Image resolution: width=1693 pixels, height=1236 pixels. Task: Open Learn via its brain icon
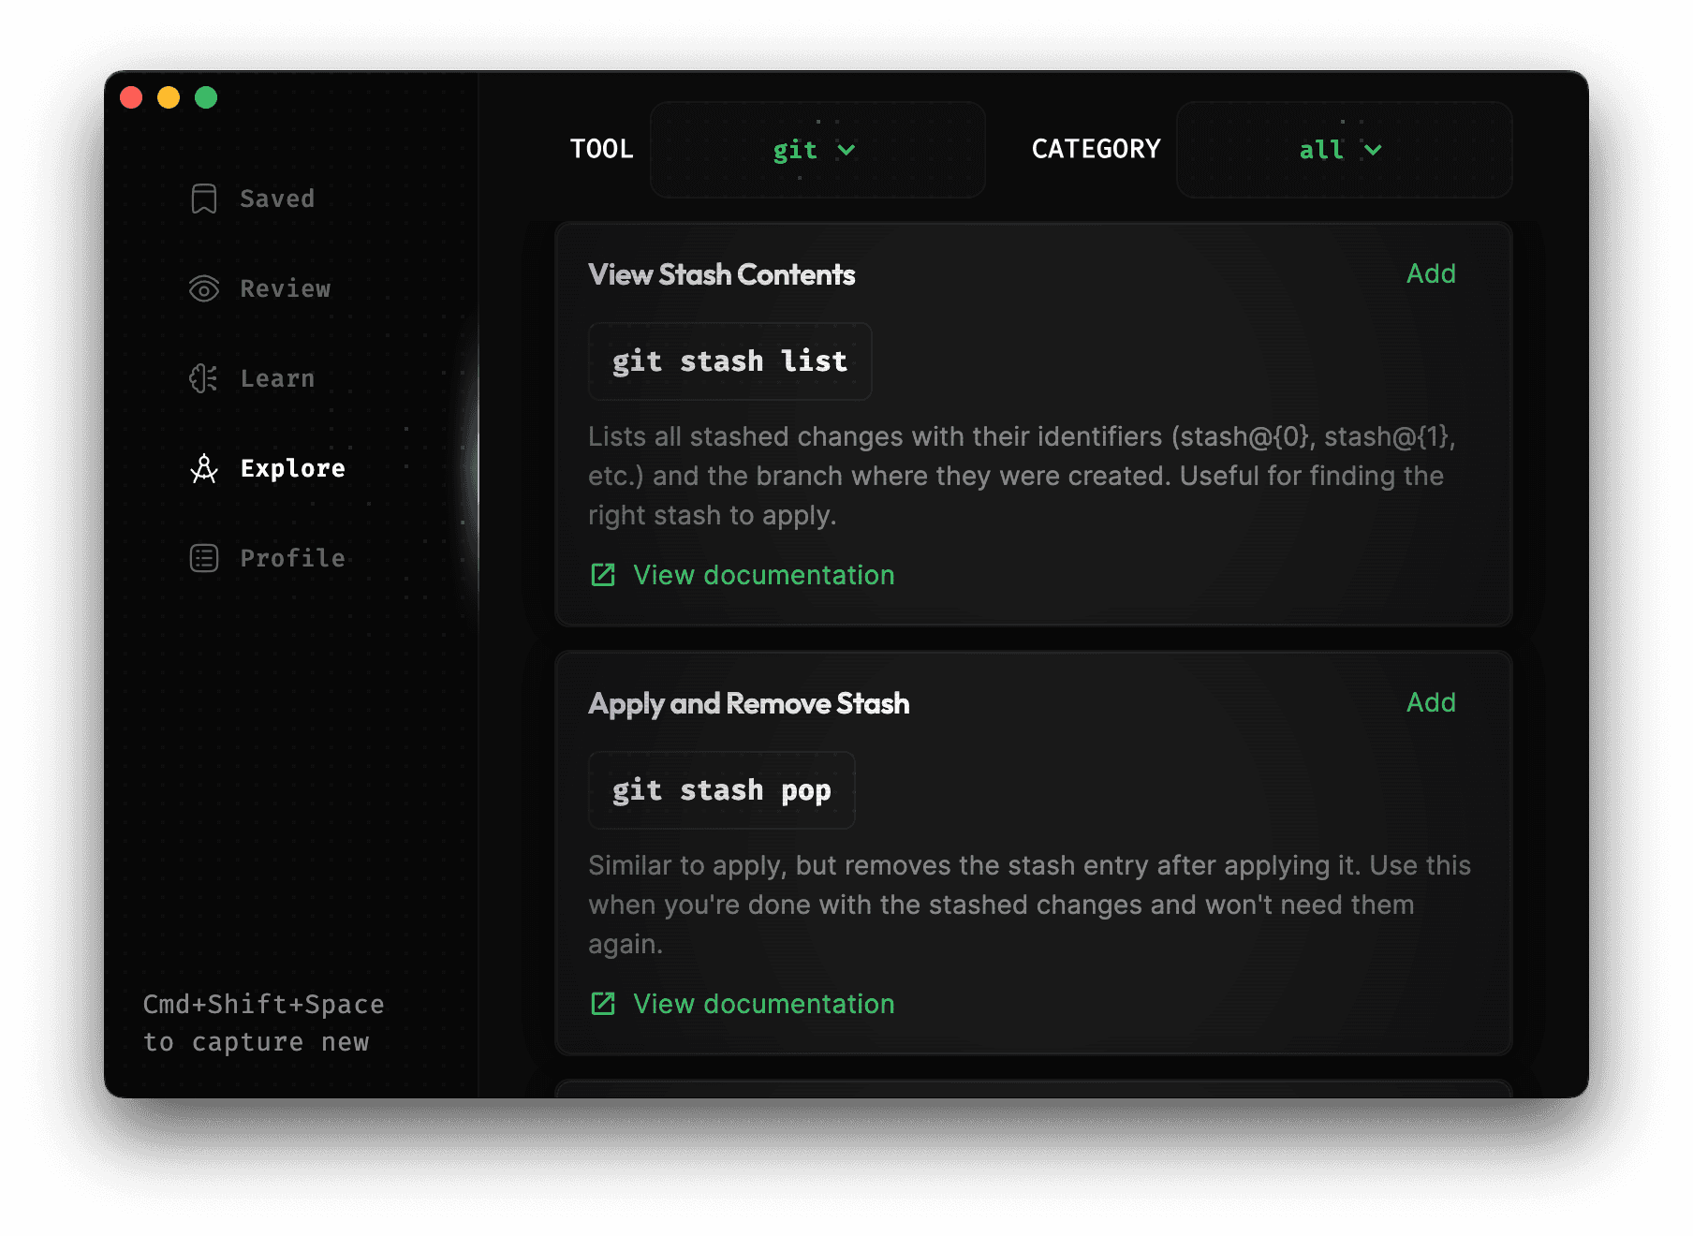[x=203, y=378]
